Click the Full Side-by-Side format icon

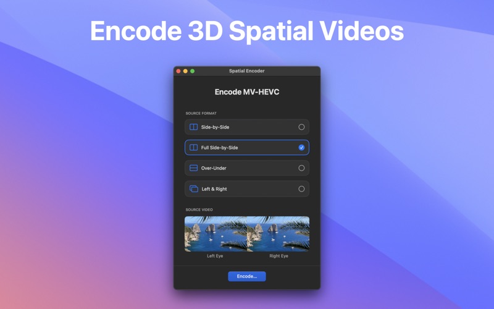(x=193, y=147)
